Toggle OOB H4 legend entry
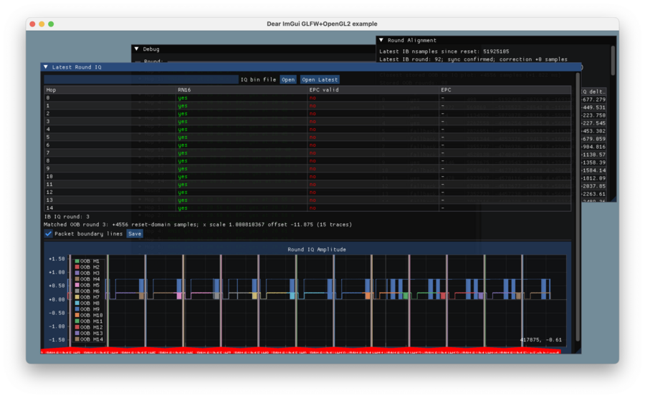Image resolution: width=645 pixels, height=398 pixels. (87, 279)
